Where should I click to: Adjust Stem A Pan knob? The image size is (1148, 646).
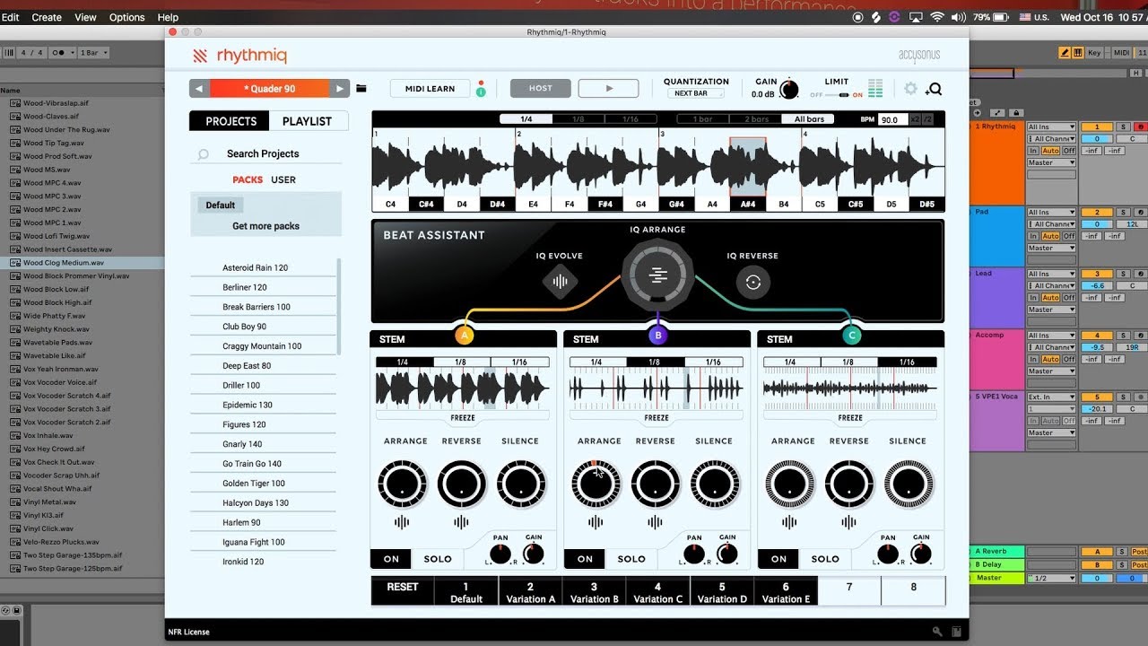click(500, 554)
